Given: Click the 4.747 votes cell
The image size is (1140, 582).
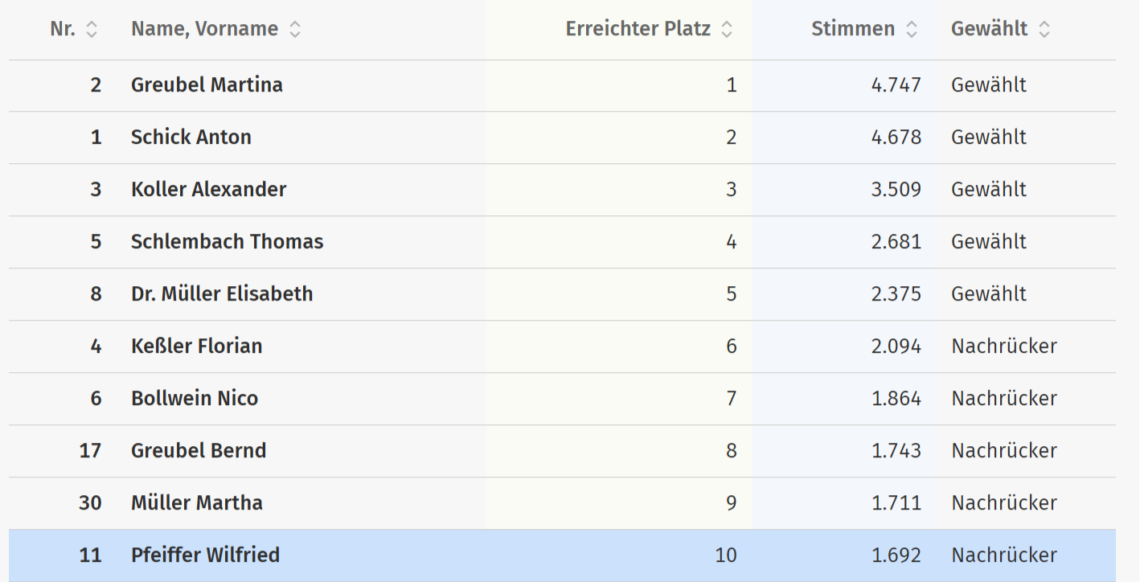Looking at the screenshot, I should [x=896, y=85].
